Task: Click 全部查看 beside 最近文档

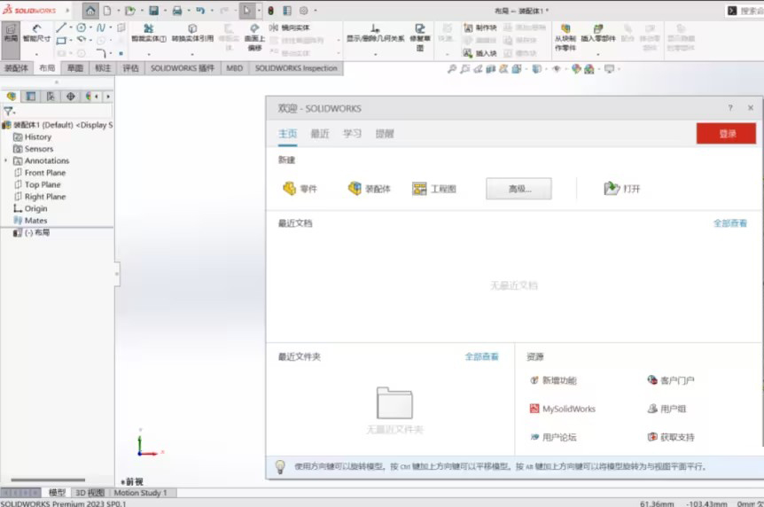Action: 730,223
